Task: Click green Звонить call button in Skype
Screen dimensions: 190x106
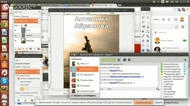Action: click(109, 60)
